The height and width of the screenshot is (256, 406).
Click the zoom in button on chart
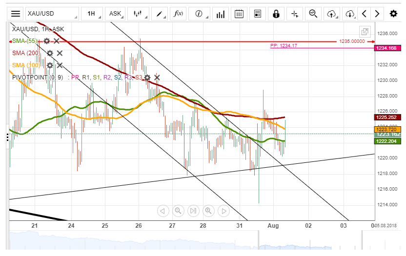tap(208, 211)
